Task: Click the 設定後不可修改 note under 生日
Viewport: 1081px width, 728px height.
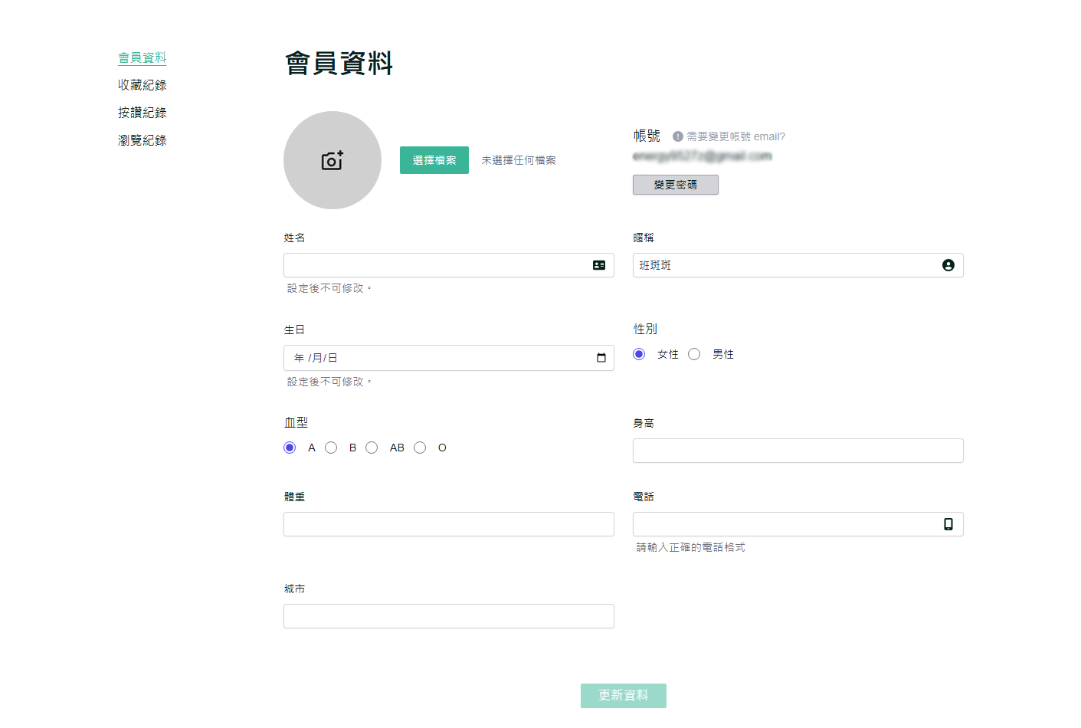Action: pyautogui.click(x=329, y=382)
